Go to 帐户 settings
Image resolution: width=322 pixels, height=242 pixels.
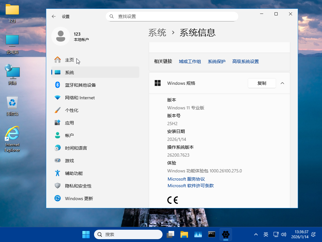click(69, 135)
